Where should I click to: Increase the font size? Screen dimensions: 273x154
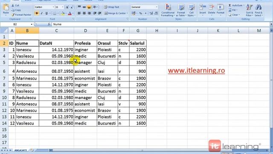(x=67, y=7)
